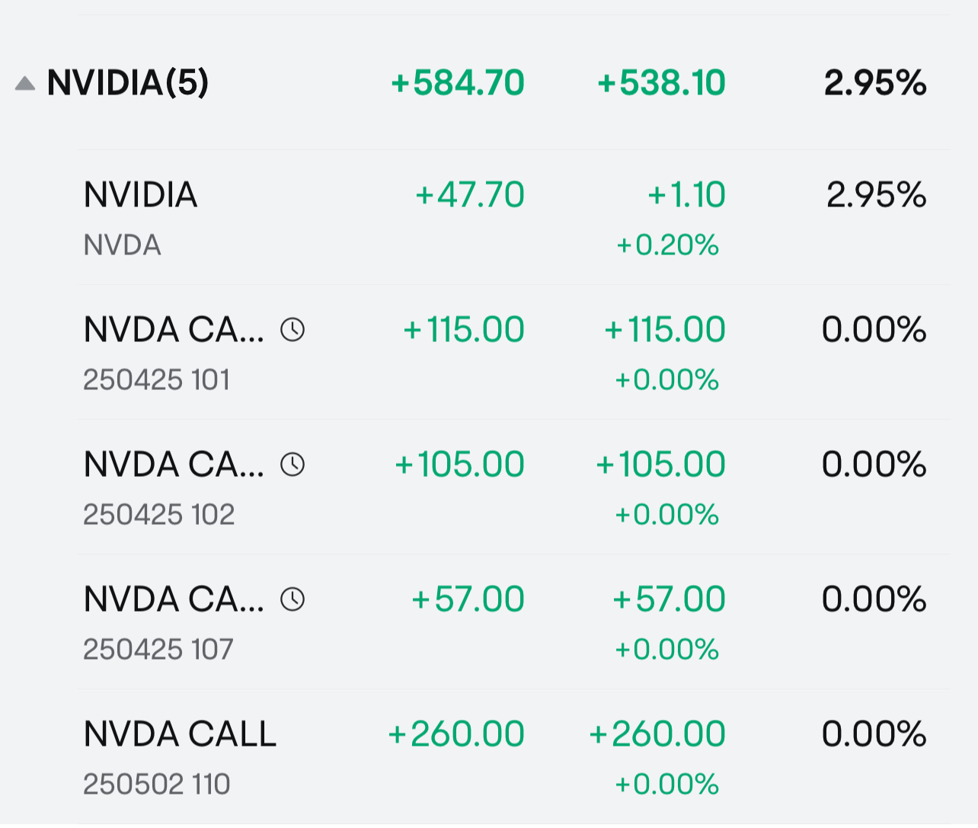Click the +260.00 total P&L value

pos(456,734)
